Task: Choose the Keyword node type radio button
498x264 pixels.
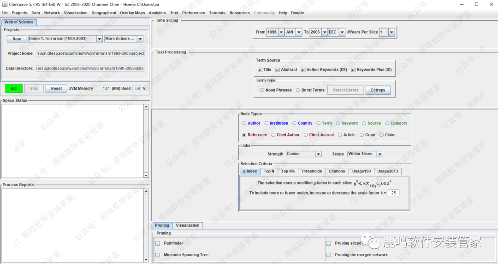Action: (338, 123)
